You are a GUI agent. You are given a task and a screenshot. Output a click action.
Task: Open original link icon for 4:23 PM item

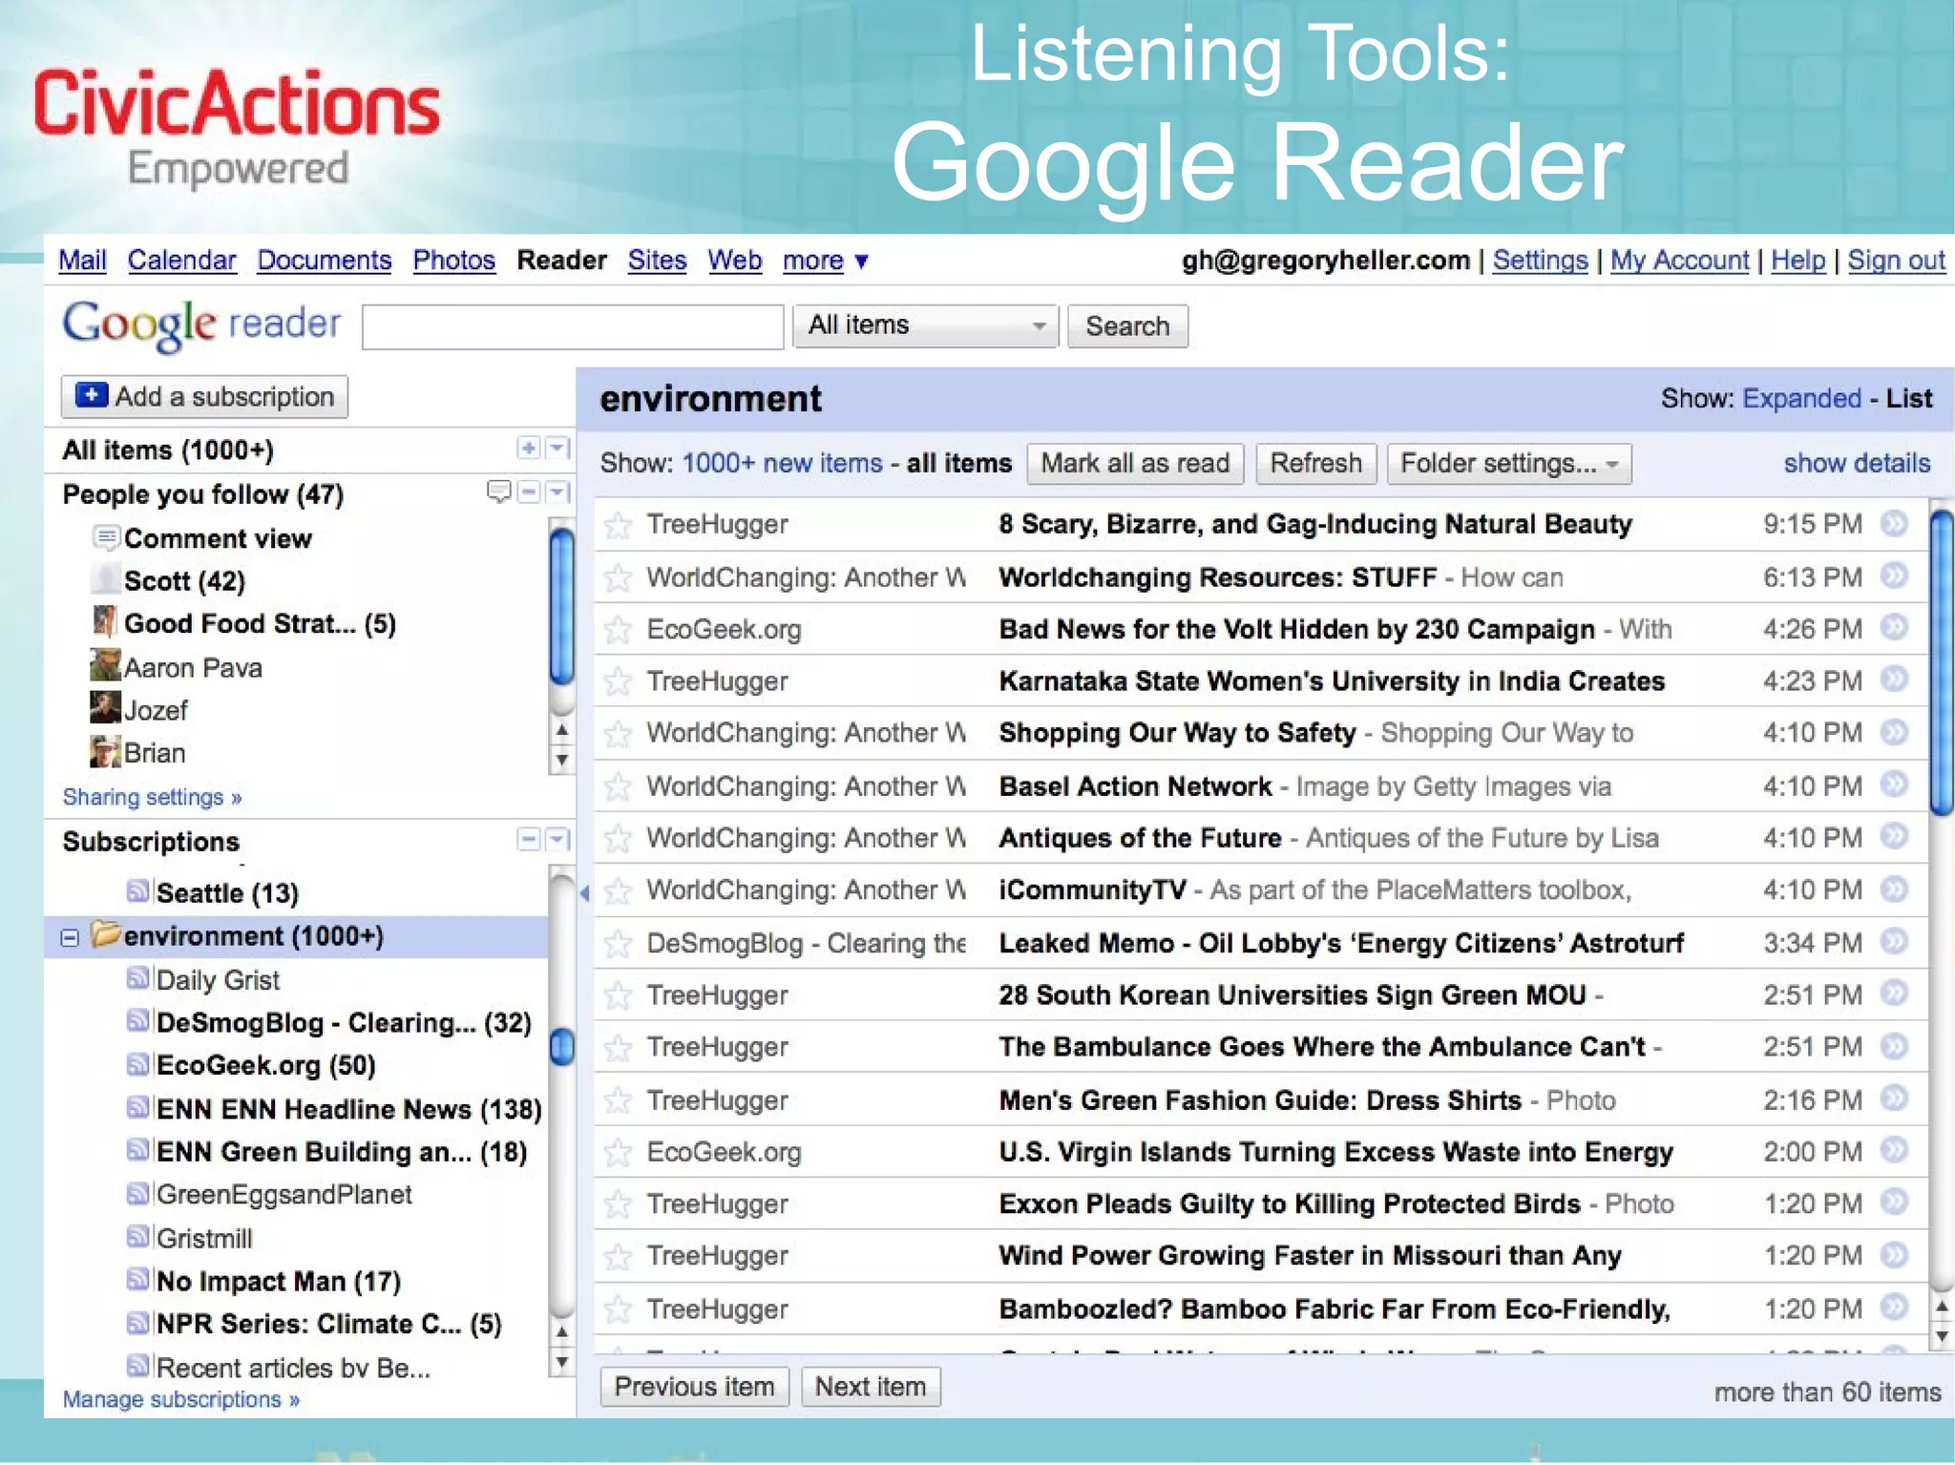coord(1894,679)
